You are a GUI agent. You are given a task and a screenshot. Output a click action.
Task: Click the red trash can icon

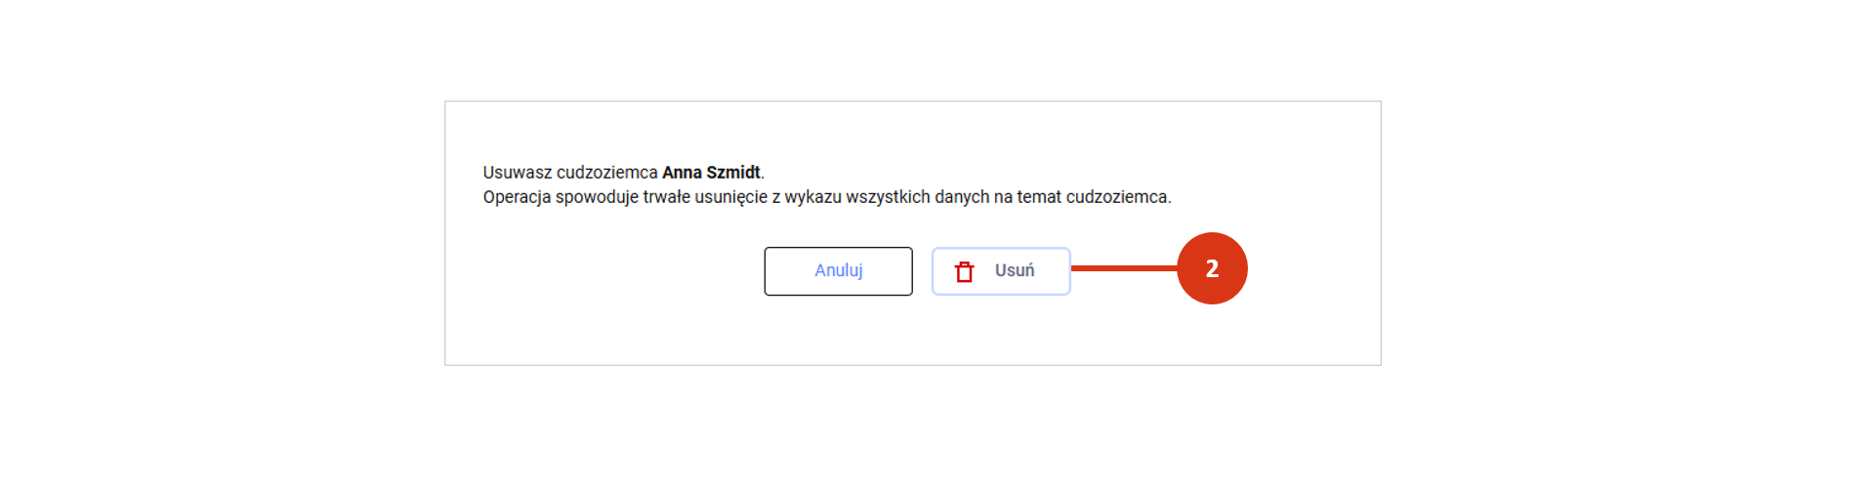click(x=964, y=271)
